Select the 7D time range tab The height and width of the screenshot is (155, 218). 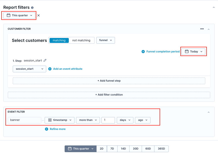(112, 149)
